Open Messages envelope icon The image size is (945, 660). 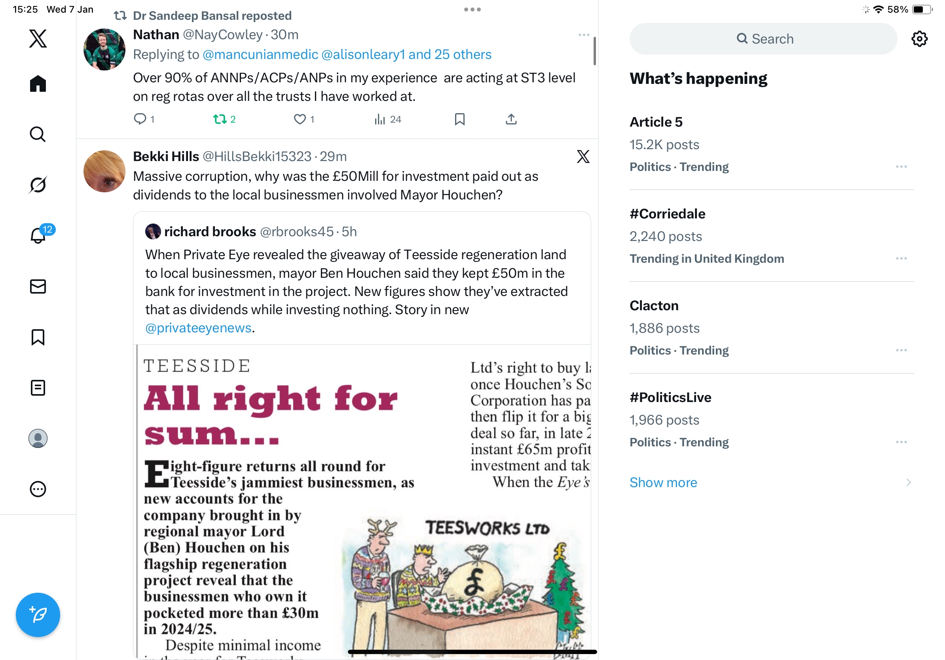pos(38,286)
